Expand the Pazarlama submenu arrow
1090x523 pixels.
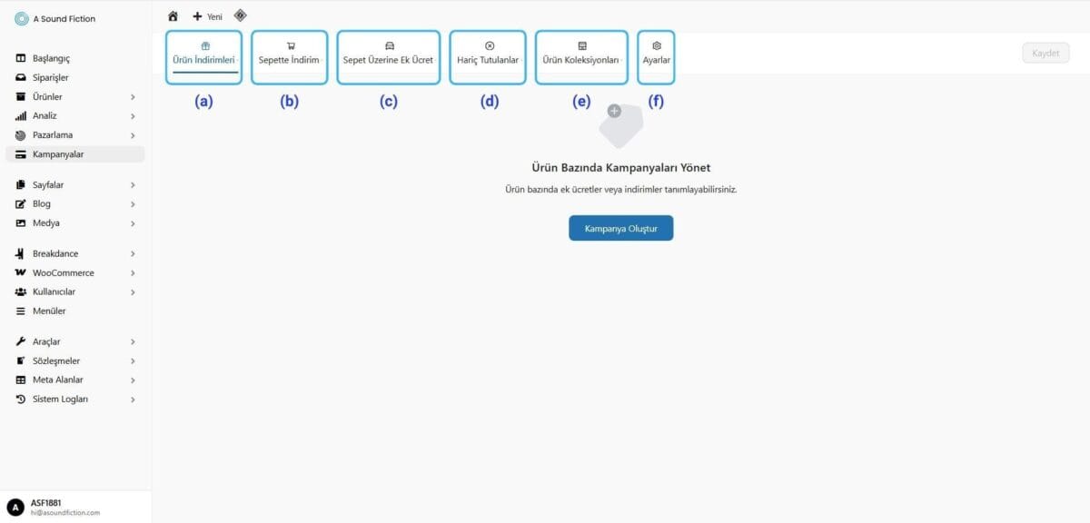(133, 135)
